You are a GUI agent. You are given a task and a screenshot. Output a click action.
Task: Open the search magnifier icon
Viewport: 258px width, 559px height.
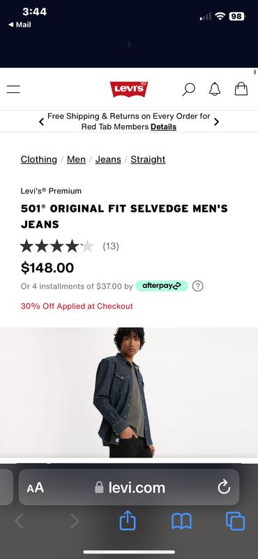188,89
